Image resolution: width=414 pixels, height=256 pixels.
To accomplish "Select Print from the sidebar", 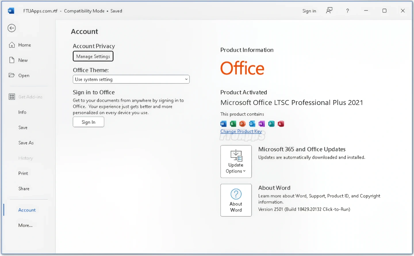I will click(x=23, y=173).
